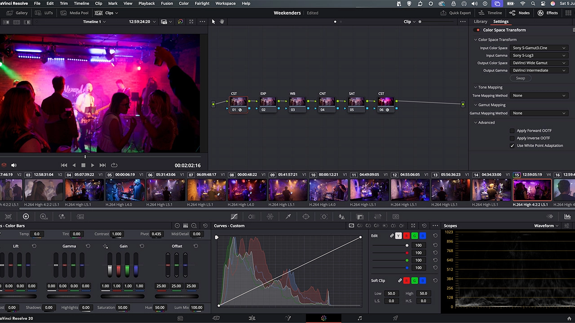The width and height of the screenshot is (575, 323).
Task: Toggle loop playback
Action: point(114,165)
